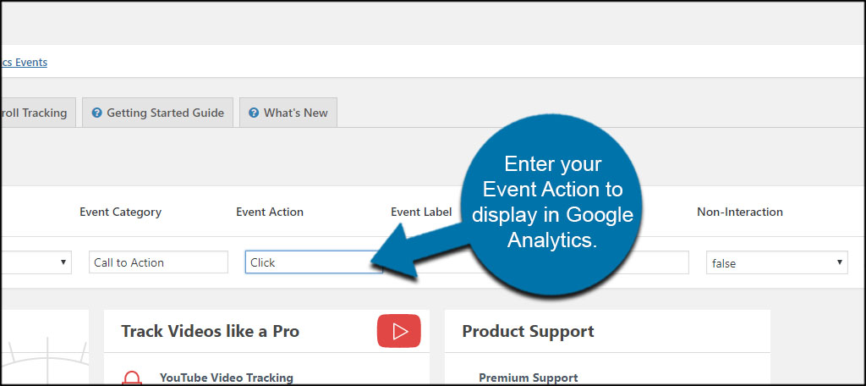
Task: Focus the Event Category field containing Call to Action
Action: pos(158,262)
